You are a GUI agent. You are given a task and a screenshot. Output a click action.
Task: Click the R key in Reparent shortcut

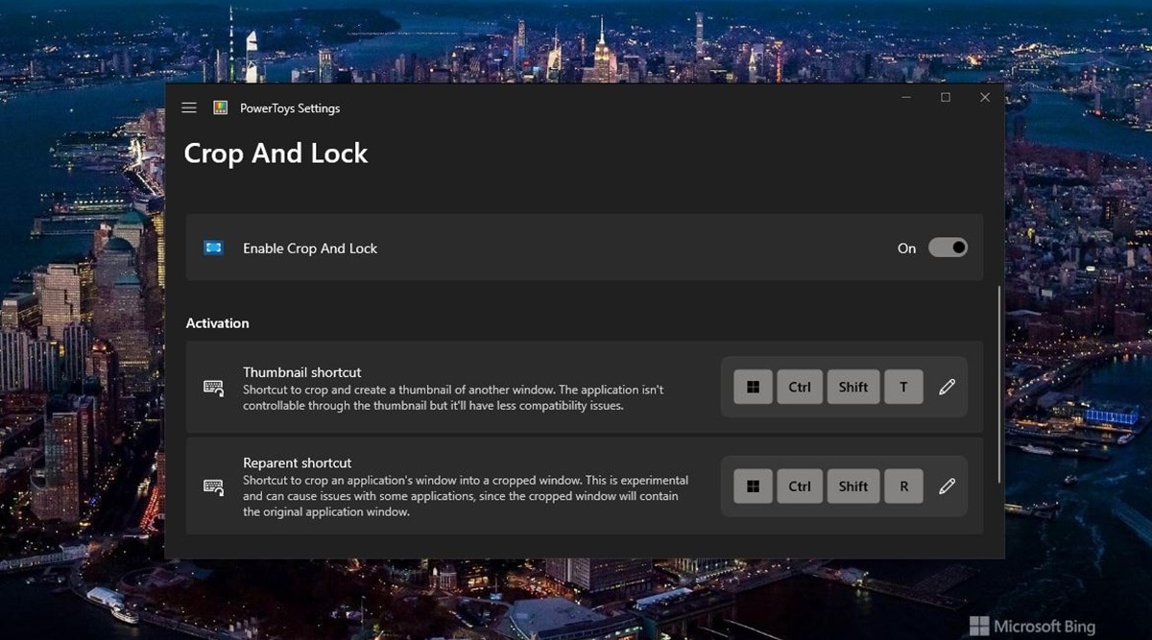903,486
